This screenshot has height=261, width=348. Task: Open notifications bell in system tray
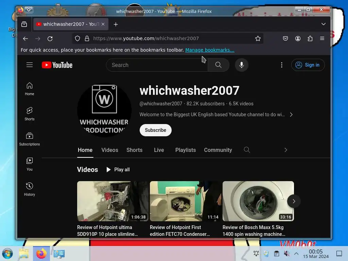click(256, 254)
